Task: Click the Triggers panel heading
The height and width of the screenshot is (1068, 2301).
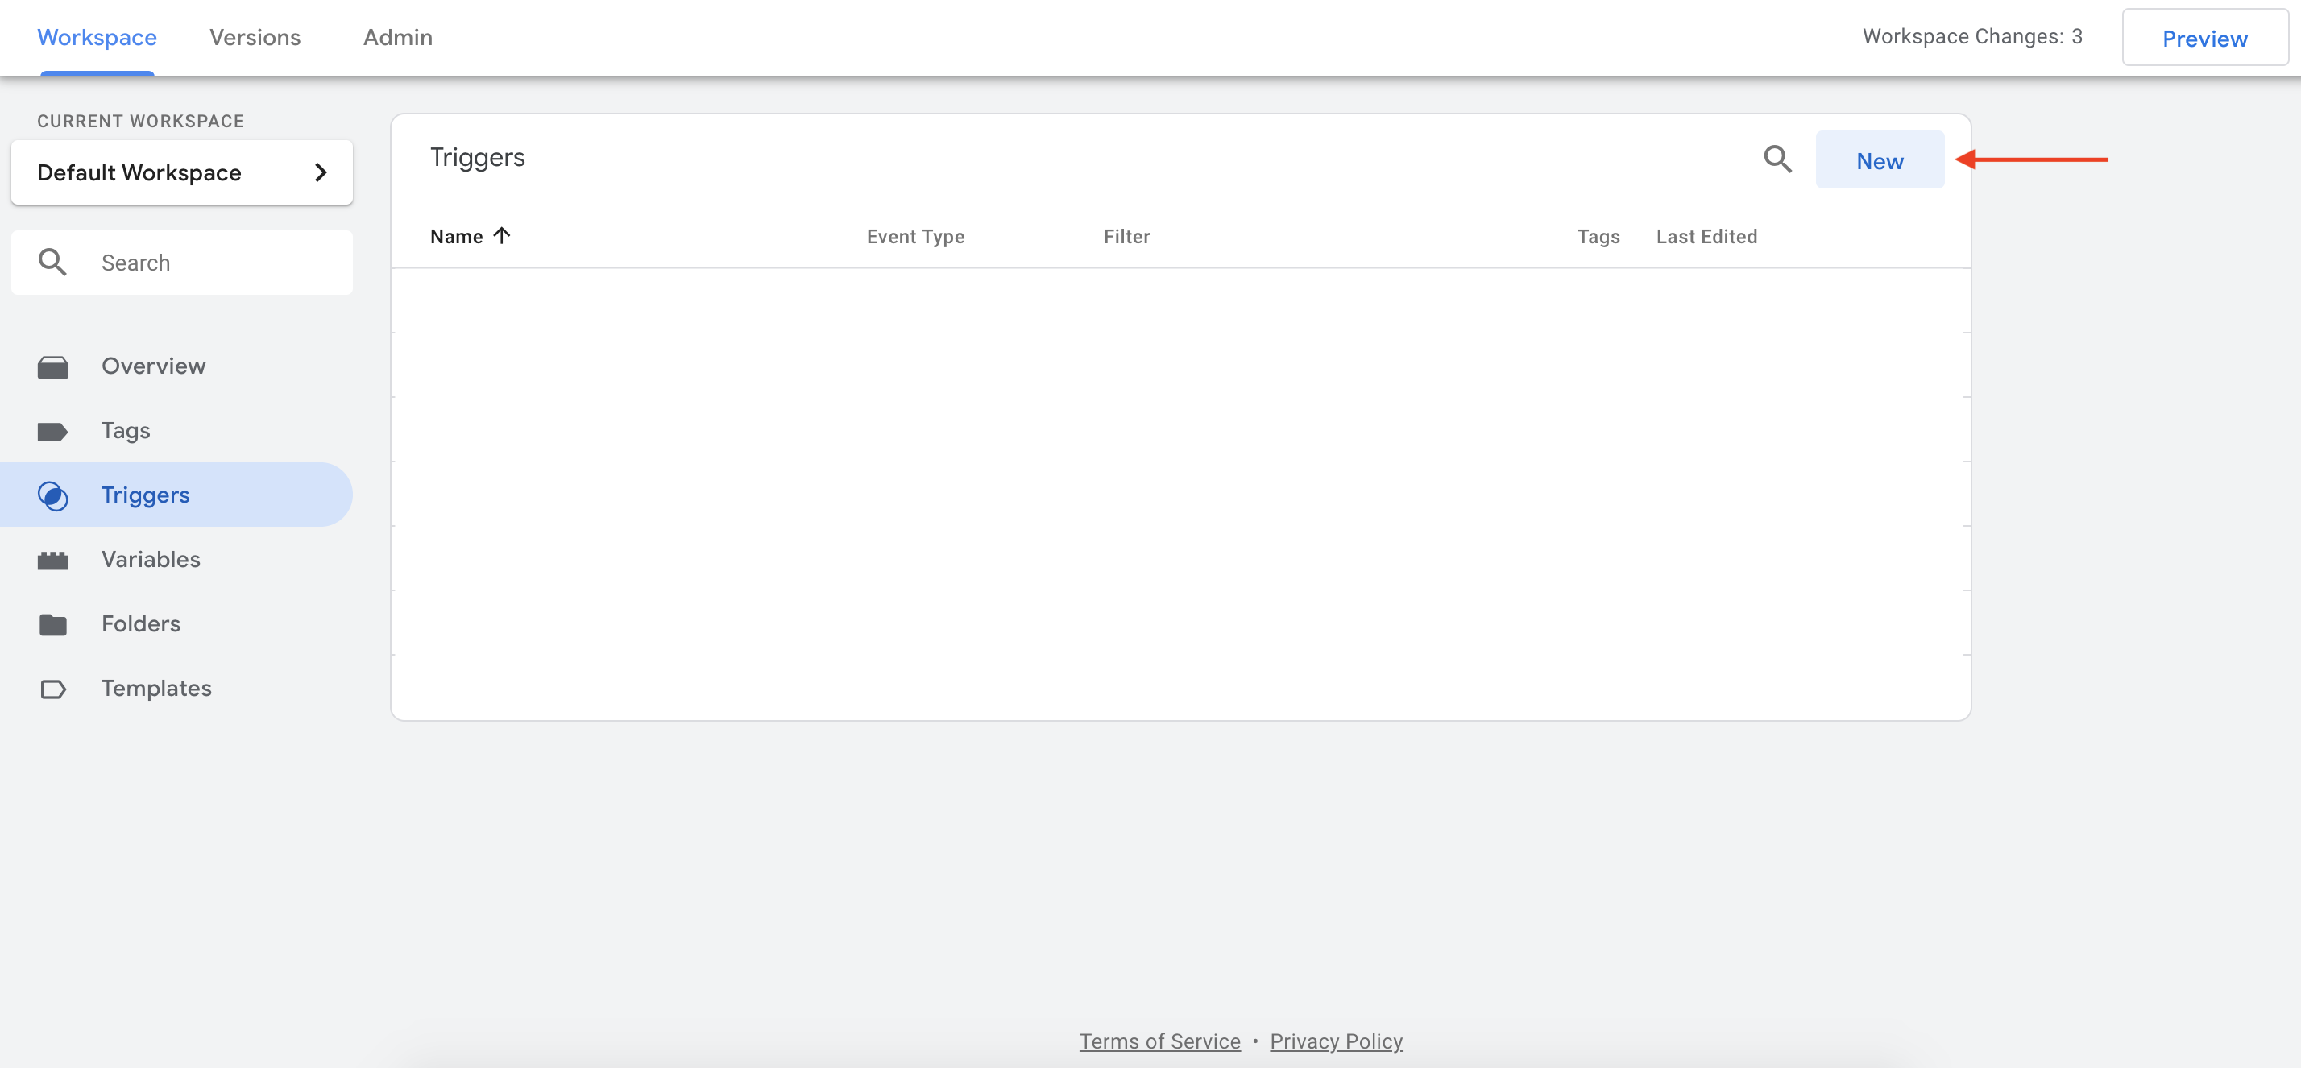Action: [x=477, y=158]
